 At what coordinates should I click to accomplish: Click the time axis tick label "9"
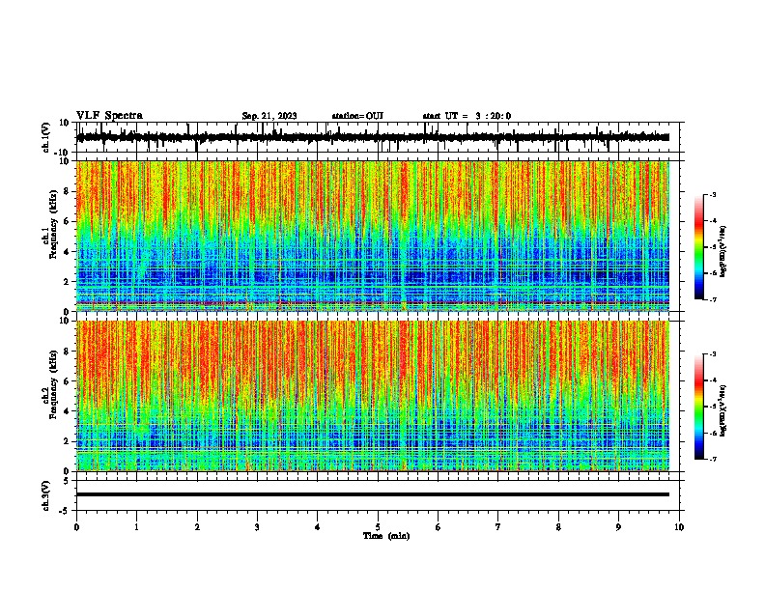coord(618,527)
